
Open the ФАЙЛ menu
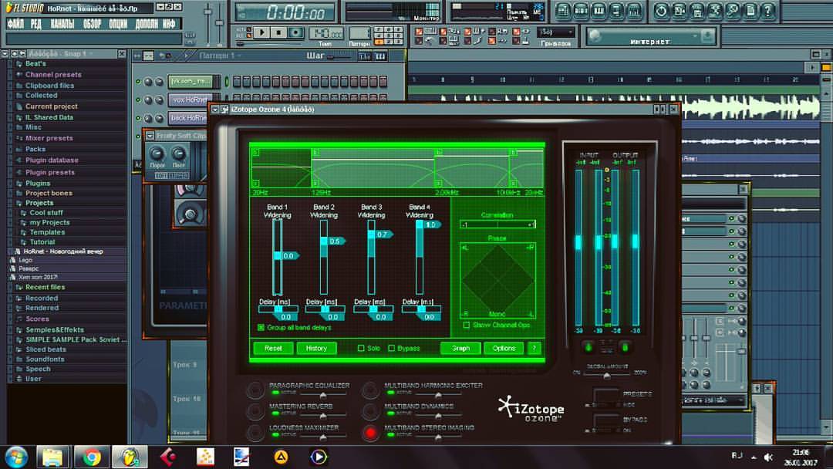pyautogui.click(x=15, y=24)
